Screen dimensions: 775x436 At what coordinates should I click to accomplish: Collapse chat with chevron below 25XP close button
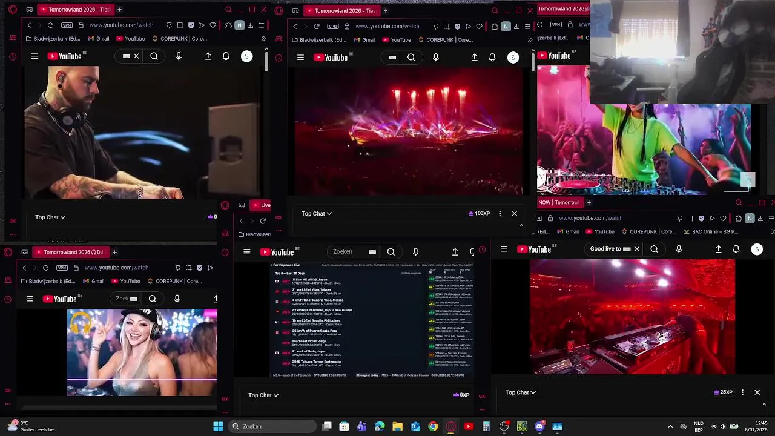tap(763, 405)
